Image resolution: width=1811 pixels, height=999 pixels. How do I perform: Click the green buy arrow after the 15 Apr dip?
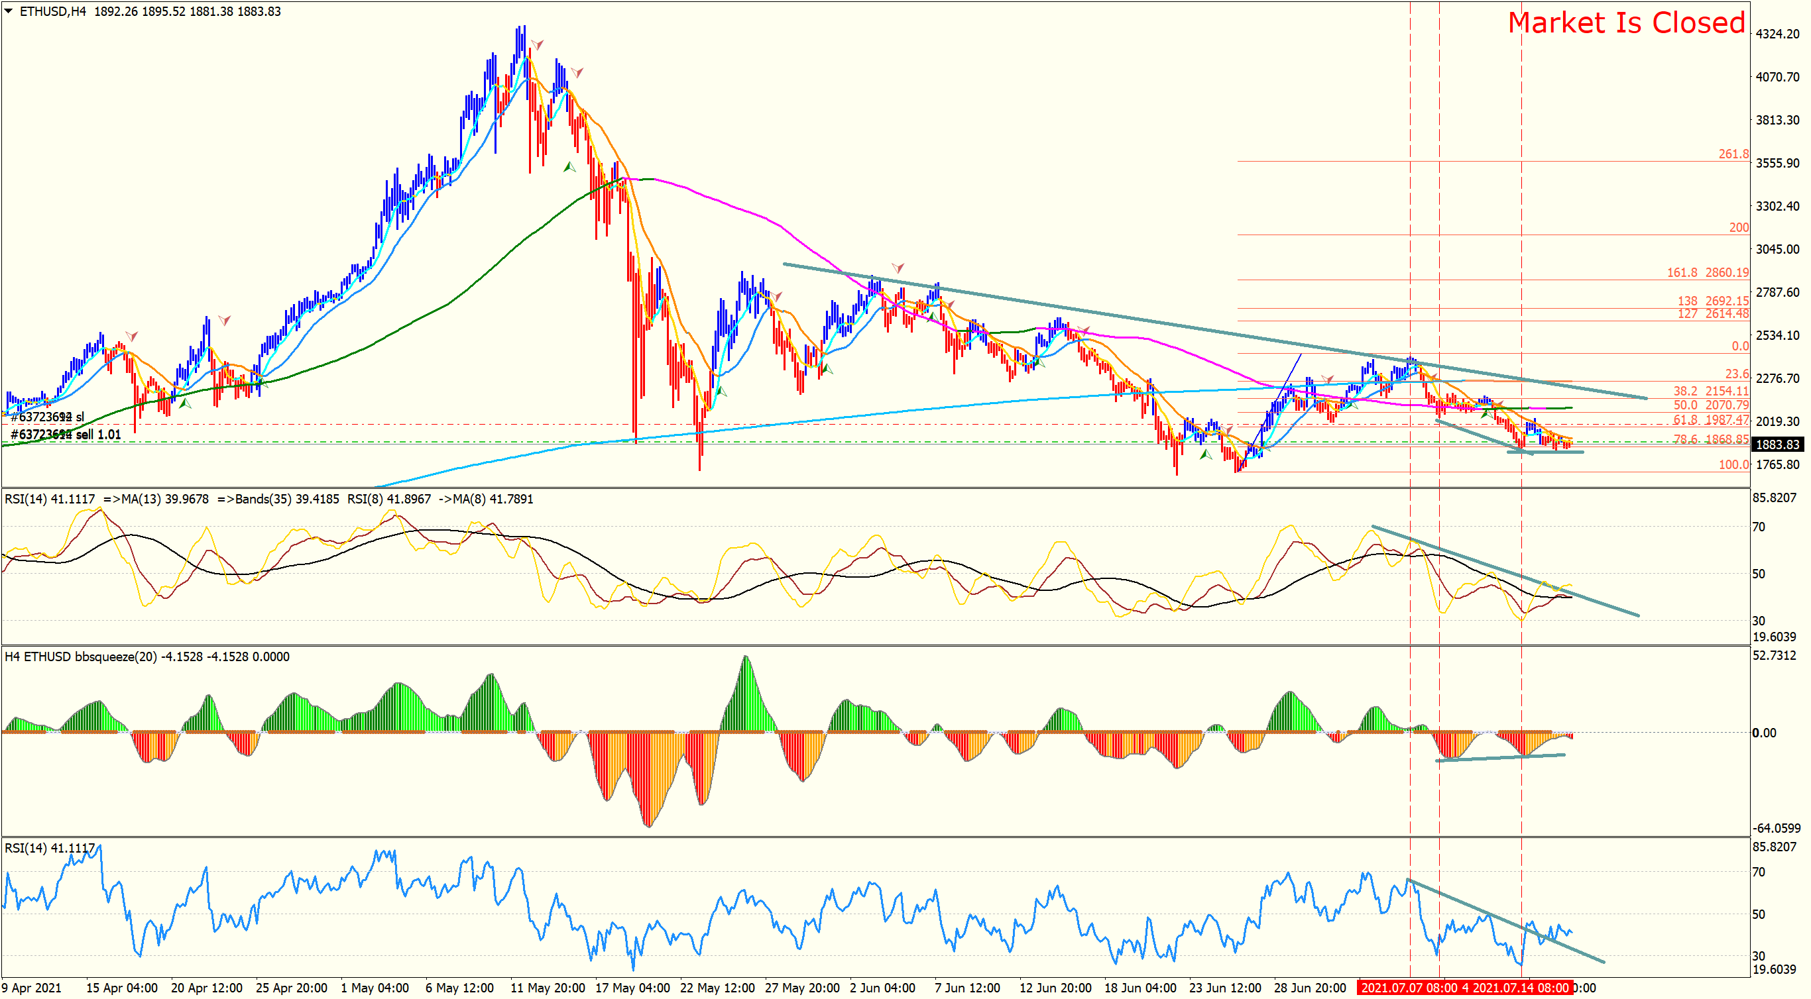186,403
